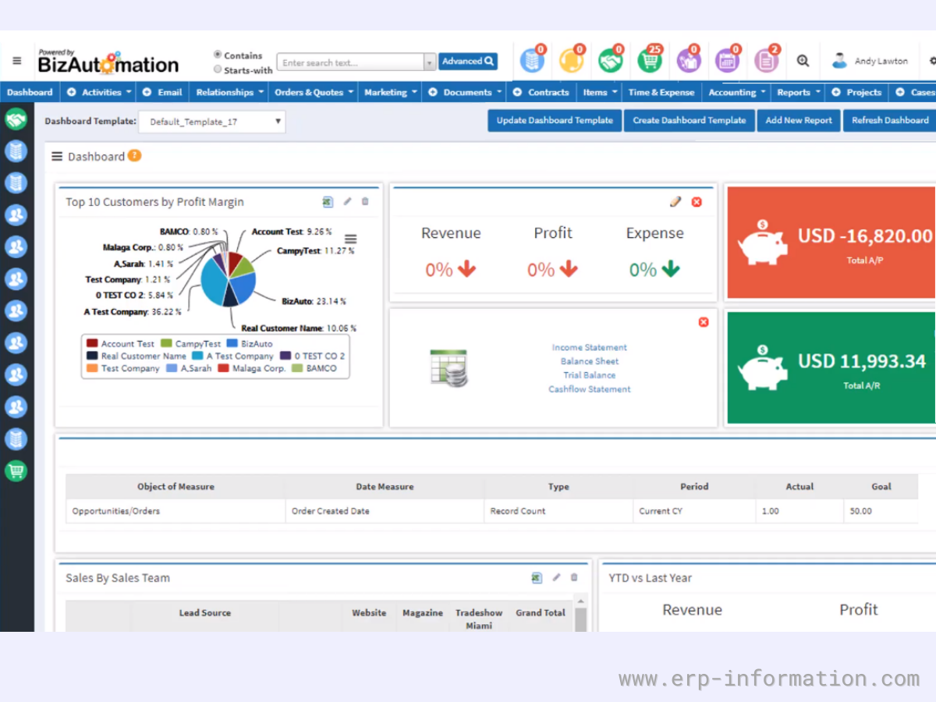This screenshot has width=936, height=702.
Task: Click the BizAuto legend color swatch
Action: [232, 343]
